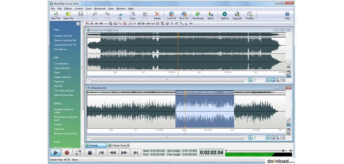344x164 pixels.
Task: Open the Control menu
Action: pyautogui.click(x=79, y=8)
